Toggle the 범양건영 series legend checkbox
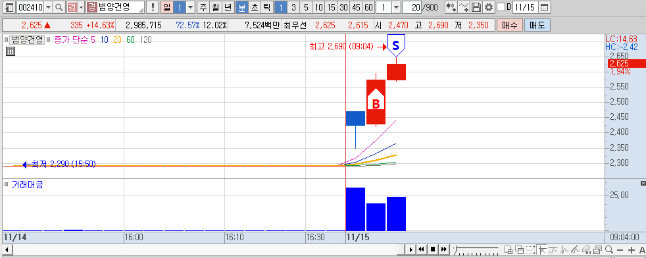Image resolution: width=646 pixels, height=258 pixels. click(x=6, y=40)
